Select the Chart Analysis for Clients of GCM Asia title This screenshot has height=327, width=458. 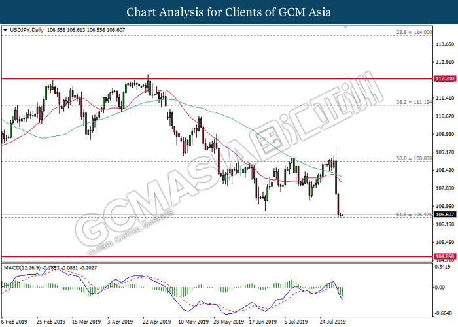[229, 12]
